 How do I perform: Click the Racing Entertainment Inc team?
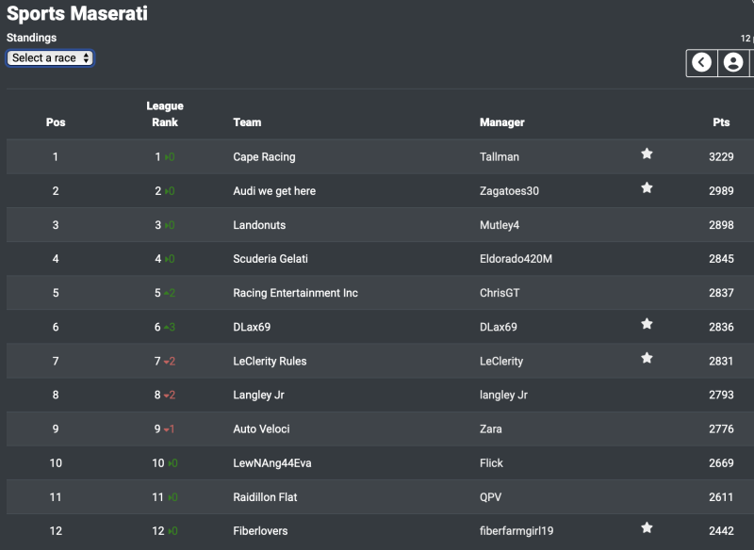pos(295,293)
